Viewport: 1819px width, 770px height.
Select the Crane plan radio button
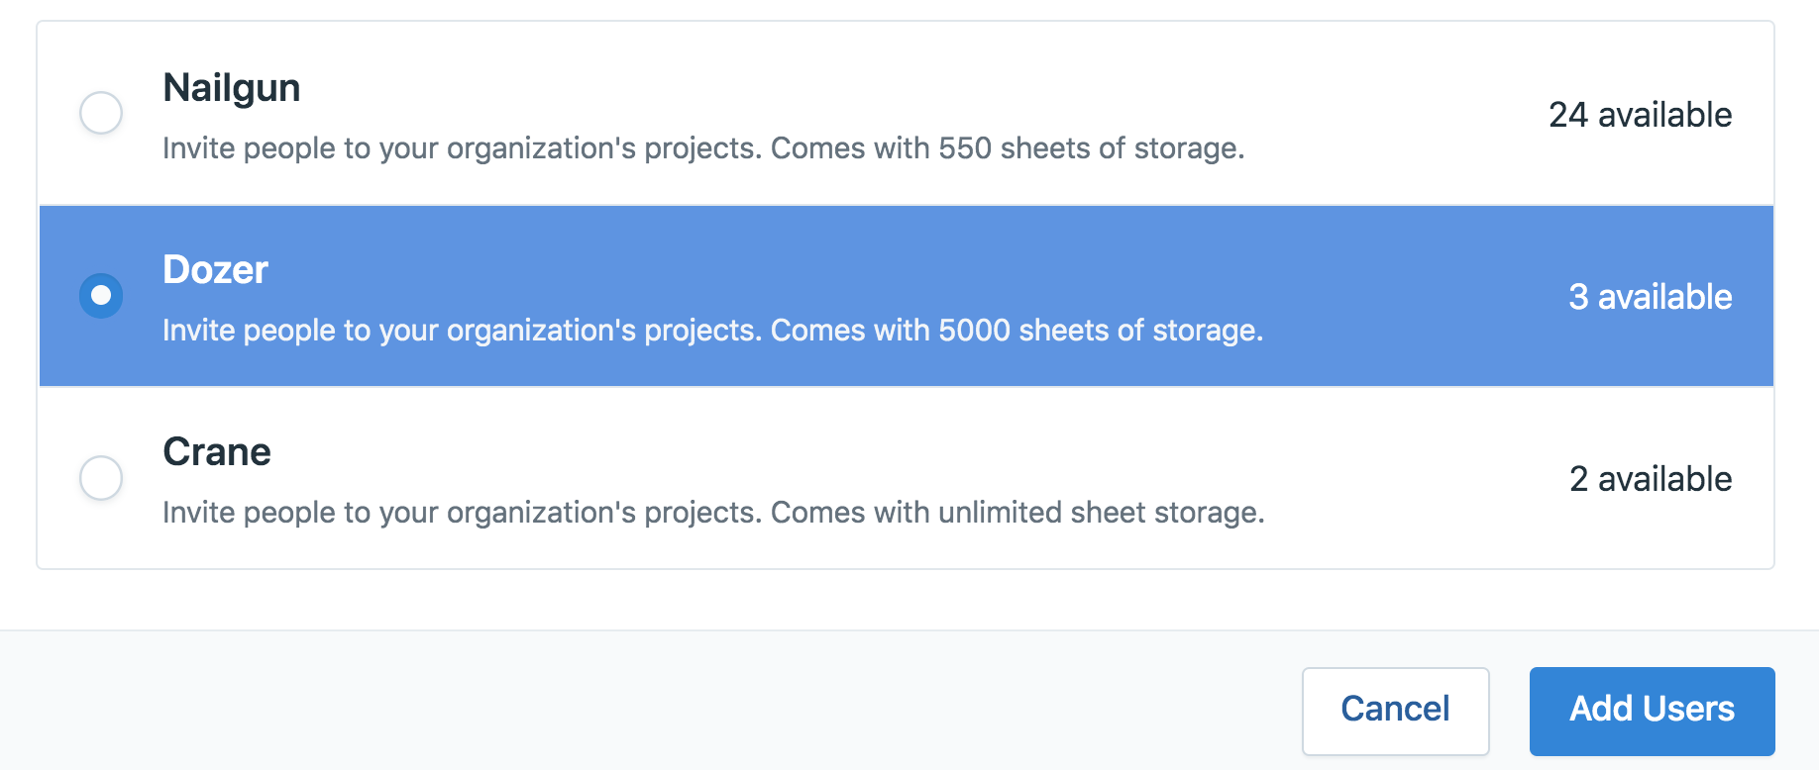100,478
